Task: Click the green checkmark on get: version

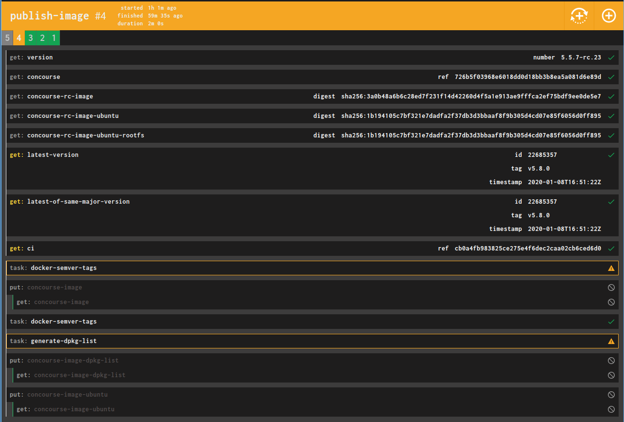Action: click(611, 57)
